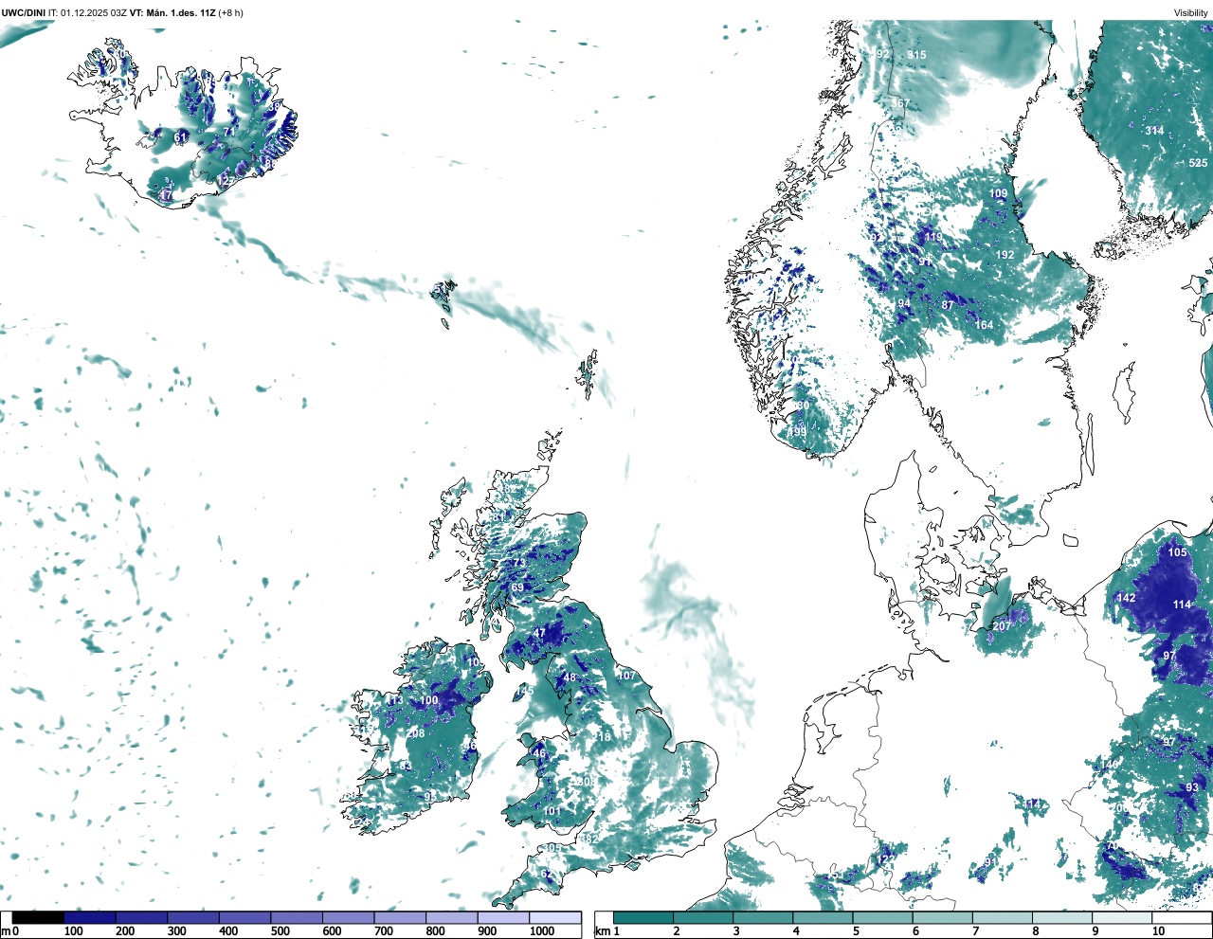The width and height of the screenshot is (1213, 939).
Task: Click the '101' value over south Wales
Action: point(551,812)
